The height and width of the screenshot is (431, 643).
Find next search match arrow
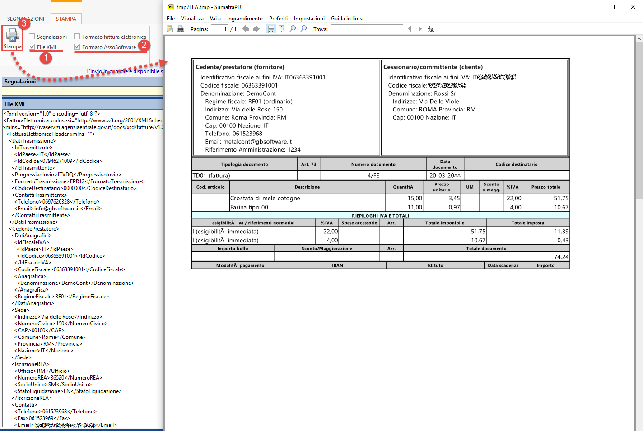pyautogui.click(x=420, y=29)
